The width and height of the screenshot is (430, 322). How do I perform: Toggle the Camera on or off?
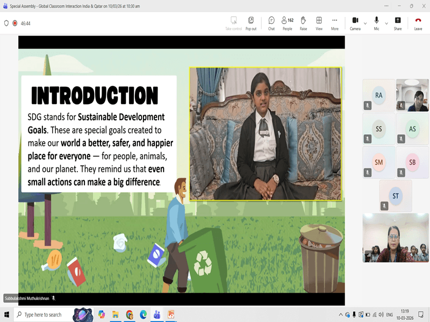pos(355,23)
